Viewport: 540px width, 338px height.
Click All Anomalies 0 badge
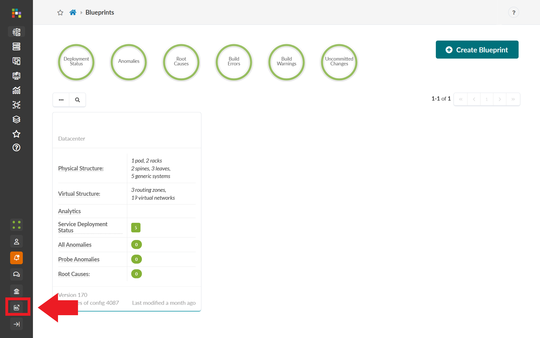coord(137,244)
